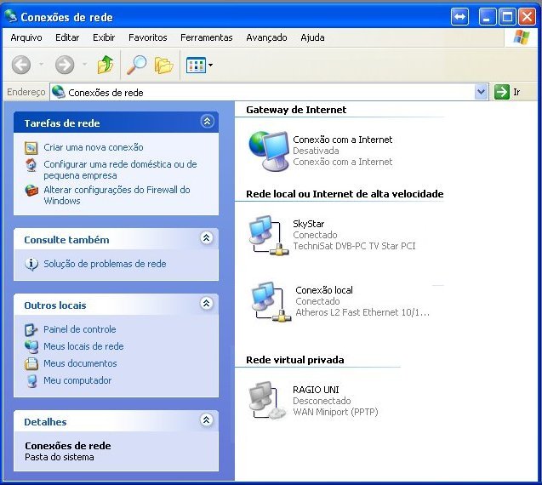Viewport: 542px width, 485px height.
Task: Click the My Documents folder icon
Action: (x=31, y=363)
